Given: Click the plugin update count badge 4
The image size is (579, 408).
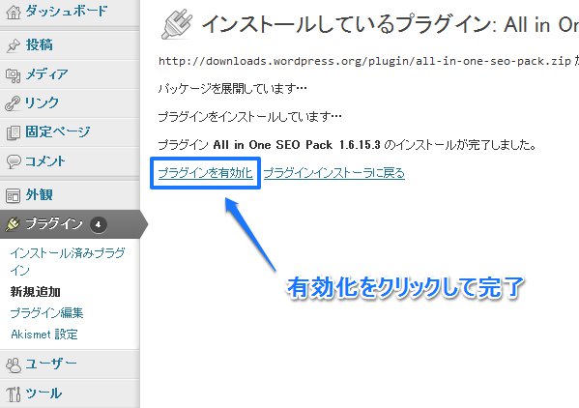Looking at the screenshot, I should point(99,224).
